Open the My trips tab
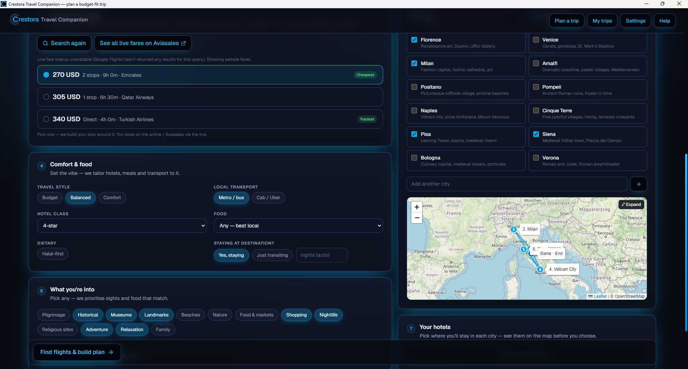The height and width of the screenshot is (369, 688). pos(602,21)
